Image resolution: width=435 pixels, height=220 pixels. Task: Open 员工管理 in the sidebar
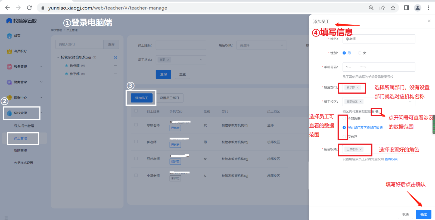coord(20,138)
